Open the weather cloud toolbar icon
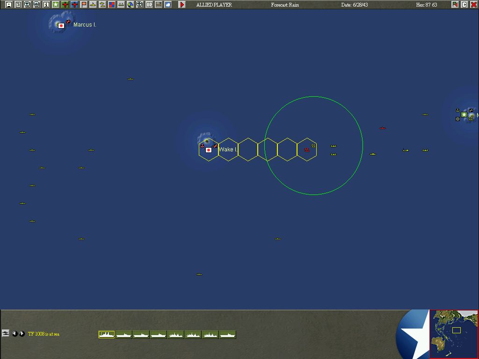Image resolution: width=479 pixels, height=359 pixels. (168, 5)
